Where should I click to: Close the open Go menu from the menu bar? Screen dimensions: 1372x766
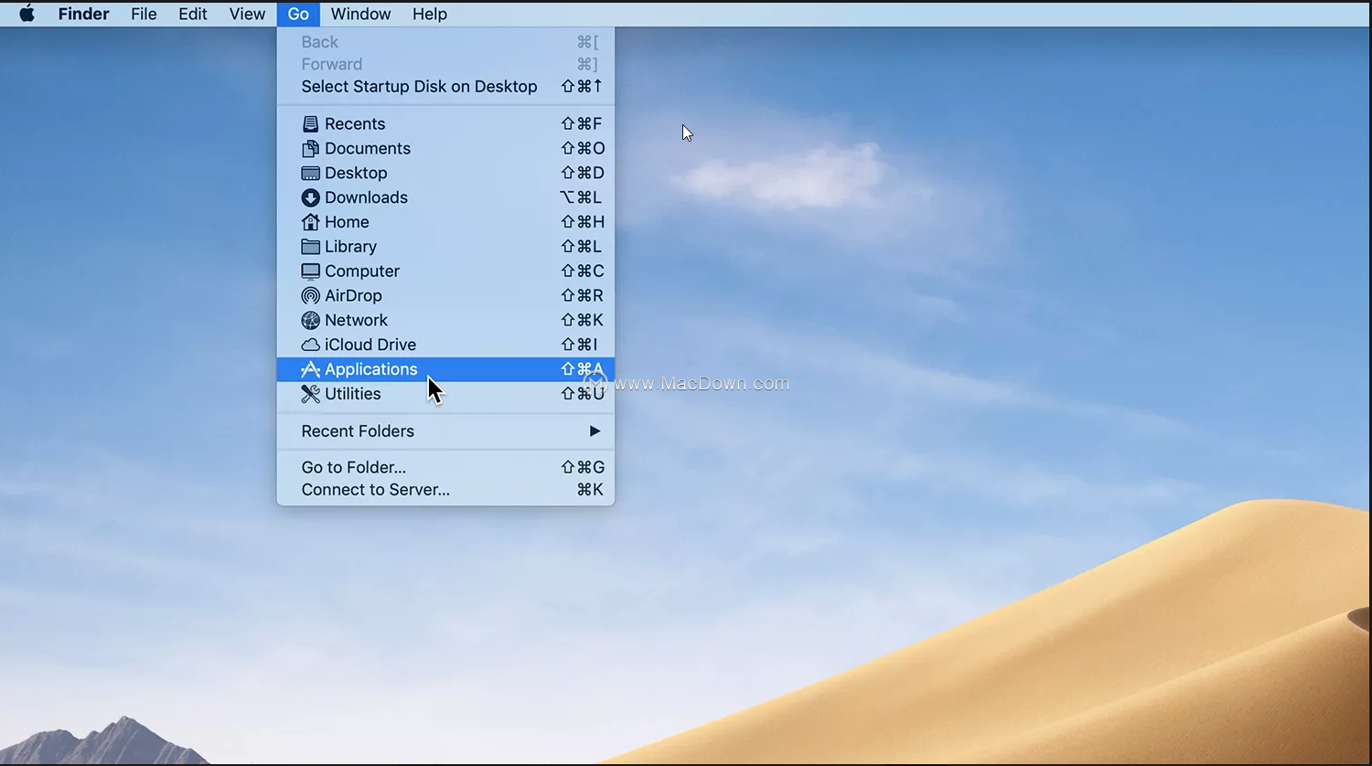[298, 14]
